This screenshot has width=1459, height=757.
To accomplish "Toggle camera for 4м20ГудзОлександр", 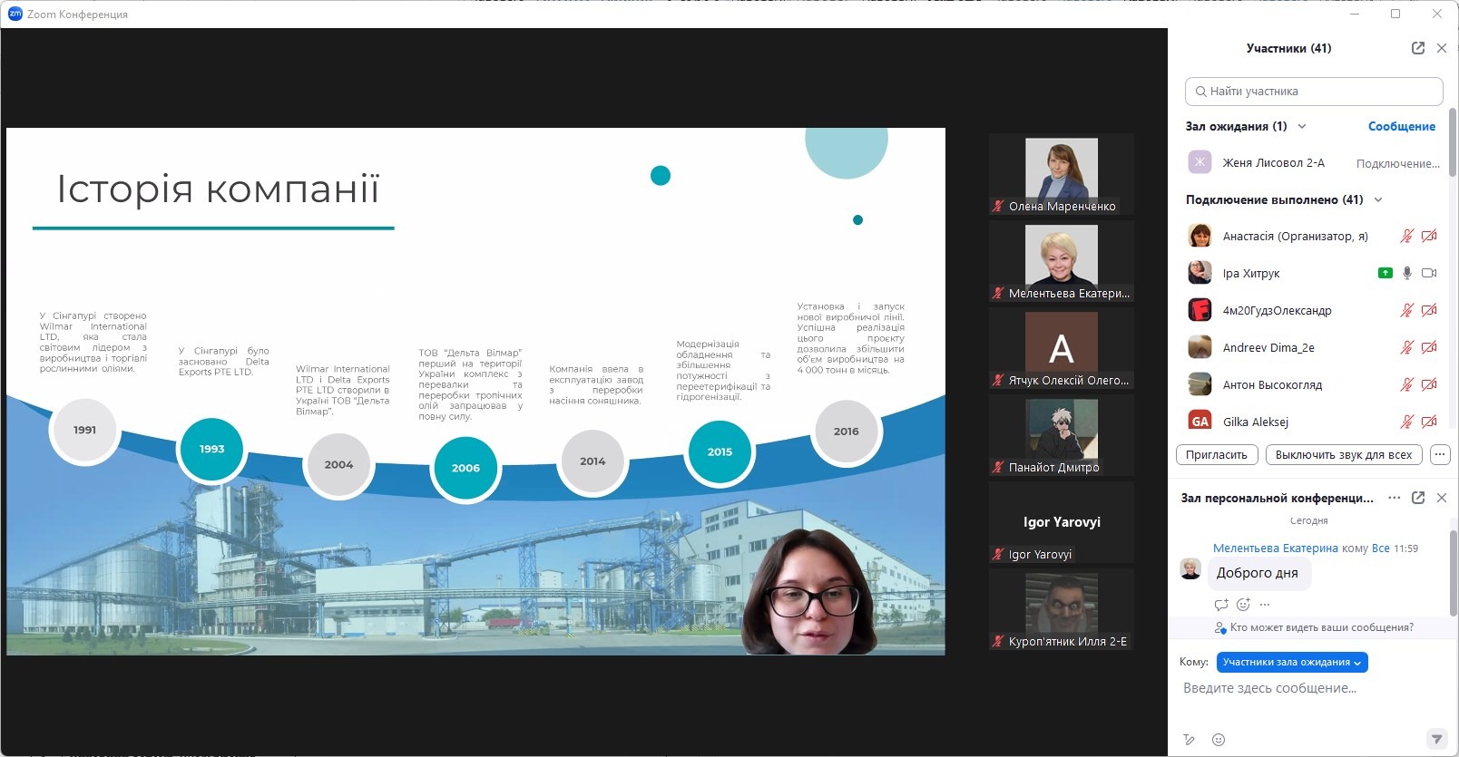I will pyautogui.click(x=1429, y=310).
